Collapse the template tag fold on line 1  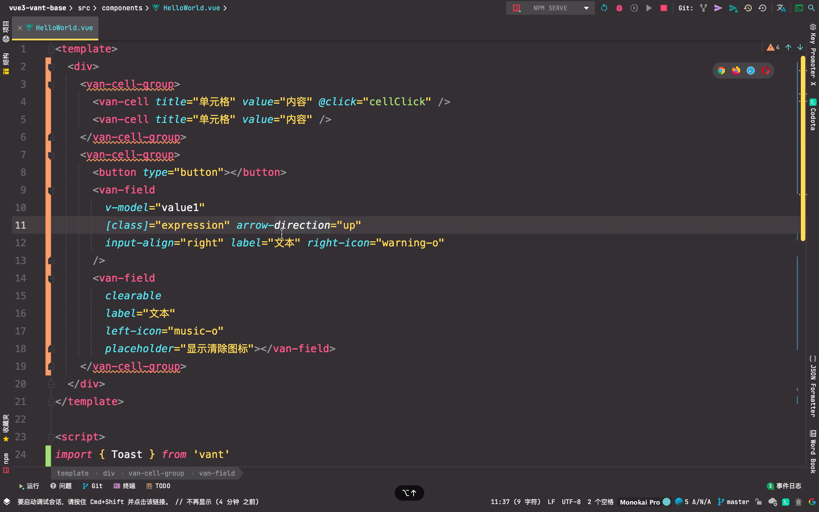pyautogui.click(x=51, y=49)
